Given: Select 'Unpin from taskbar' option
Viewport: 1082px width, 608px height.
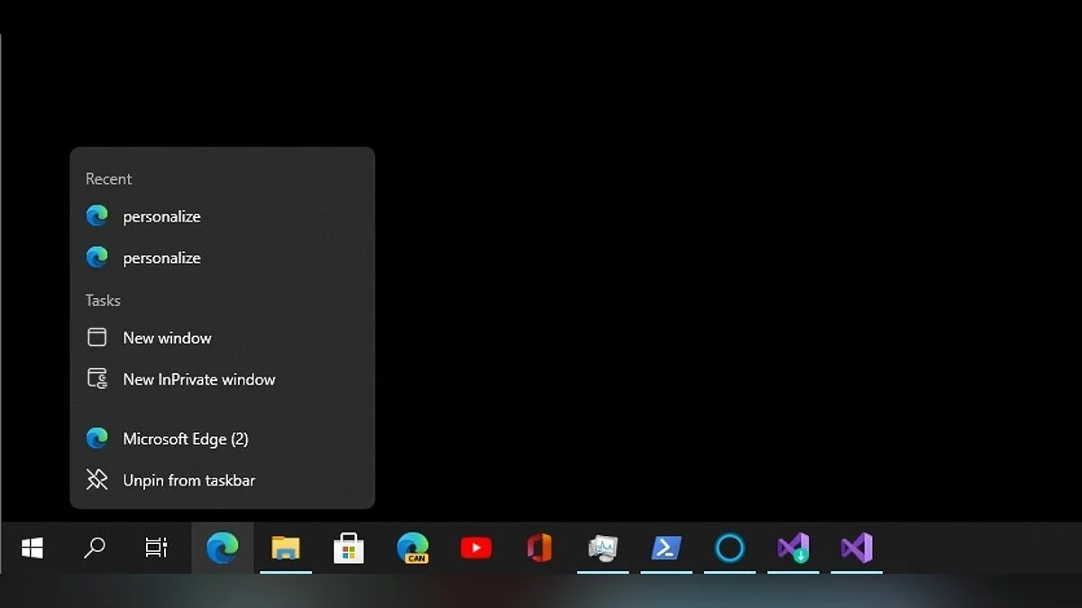Looking at the screenshot, I should pyautogui.click(x=188, y=480).
